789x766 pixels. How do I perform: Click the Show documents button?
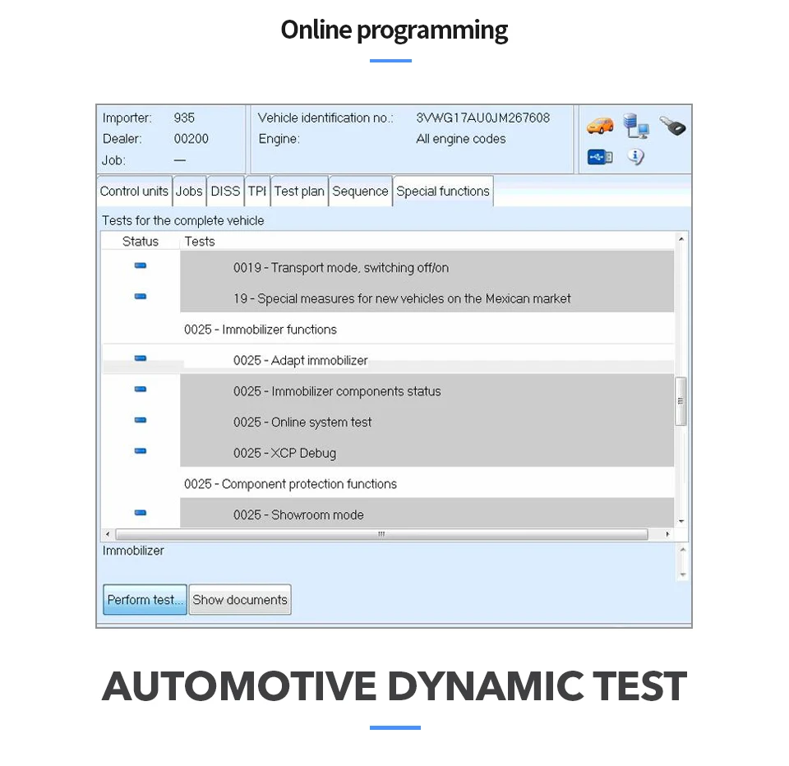pyautogui.click(x=240, y=599)
